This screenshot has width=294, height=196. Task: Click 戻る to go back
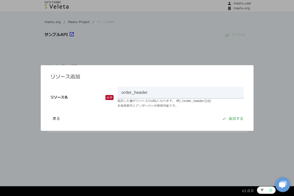56,119
